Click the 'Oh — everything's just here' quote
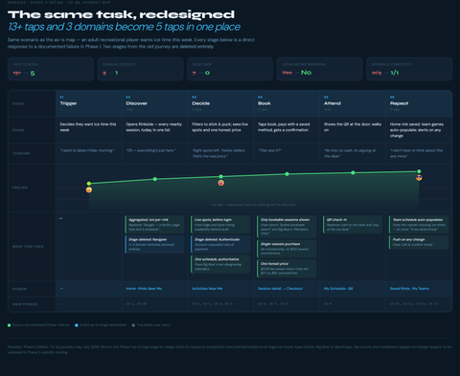Image resolution: width=460 pixels, height=376 pixels. (x=150, y=150)
